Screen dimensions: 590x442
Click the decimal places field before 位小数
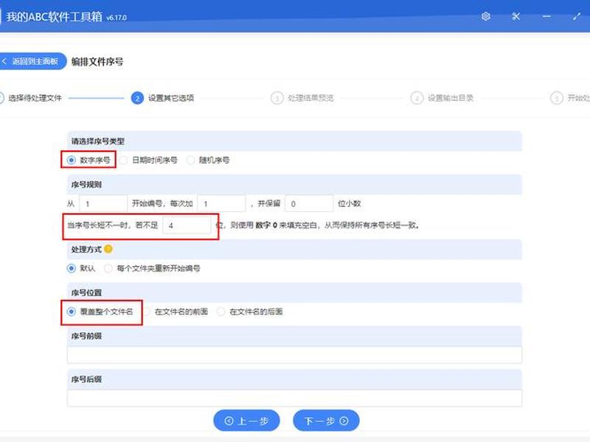[309, 203]
